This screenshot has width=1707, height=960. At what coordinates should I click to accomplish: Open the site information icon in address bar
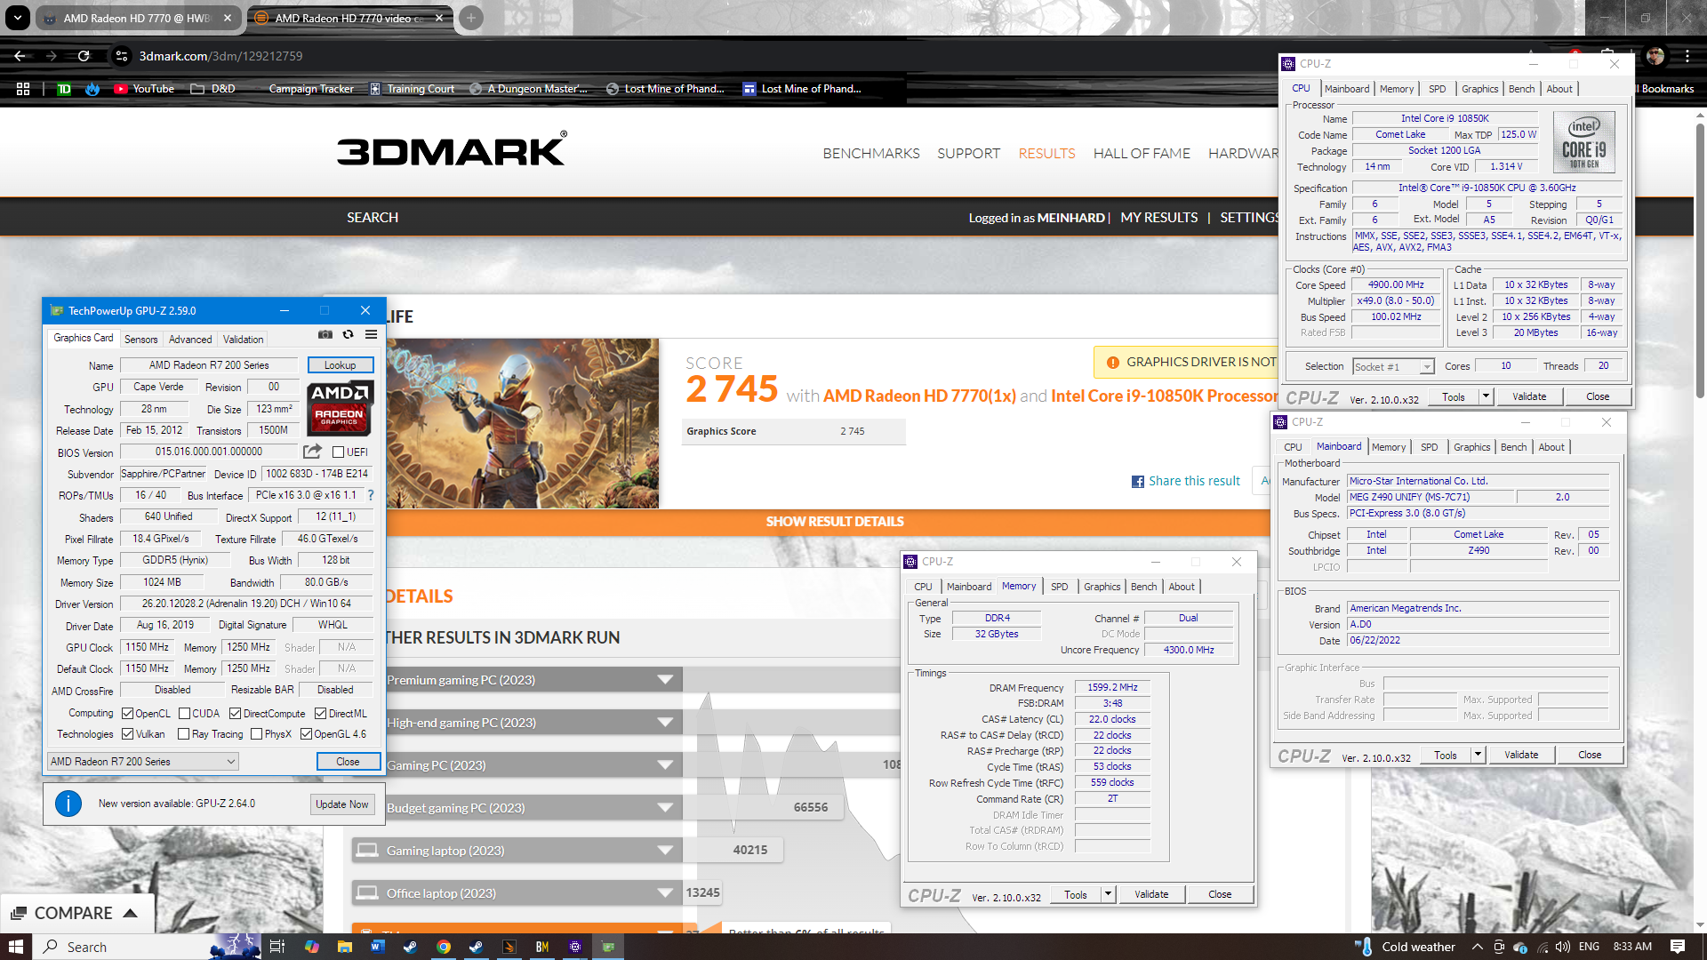[122, 56]
